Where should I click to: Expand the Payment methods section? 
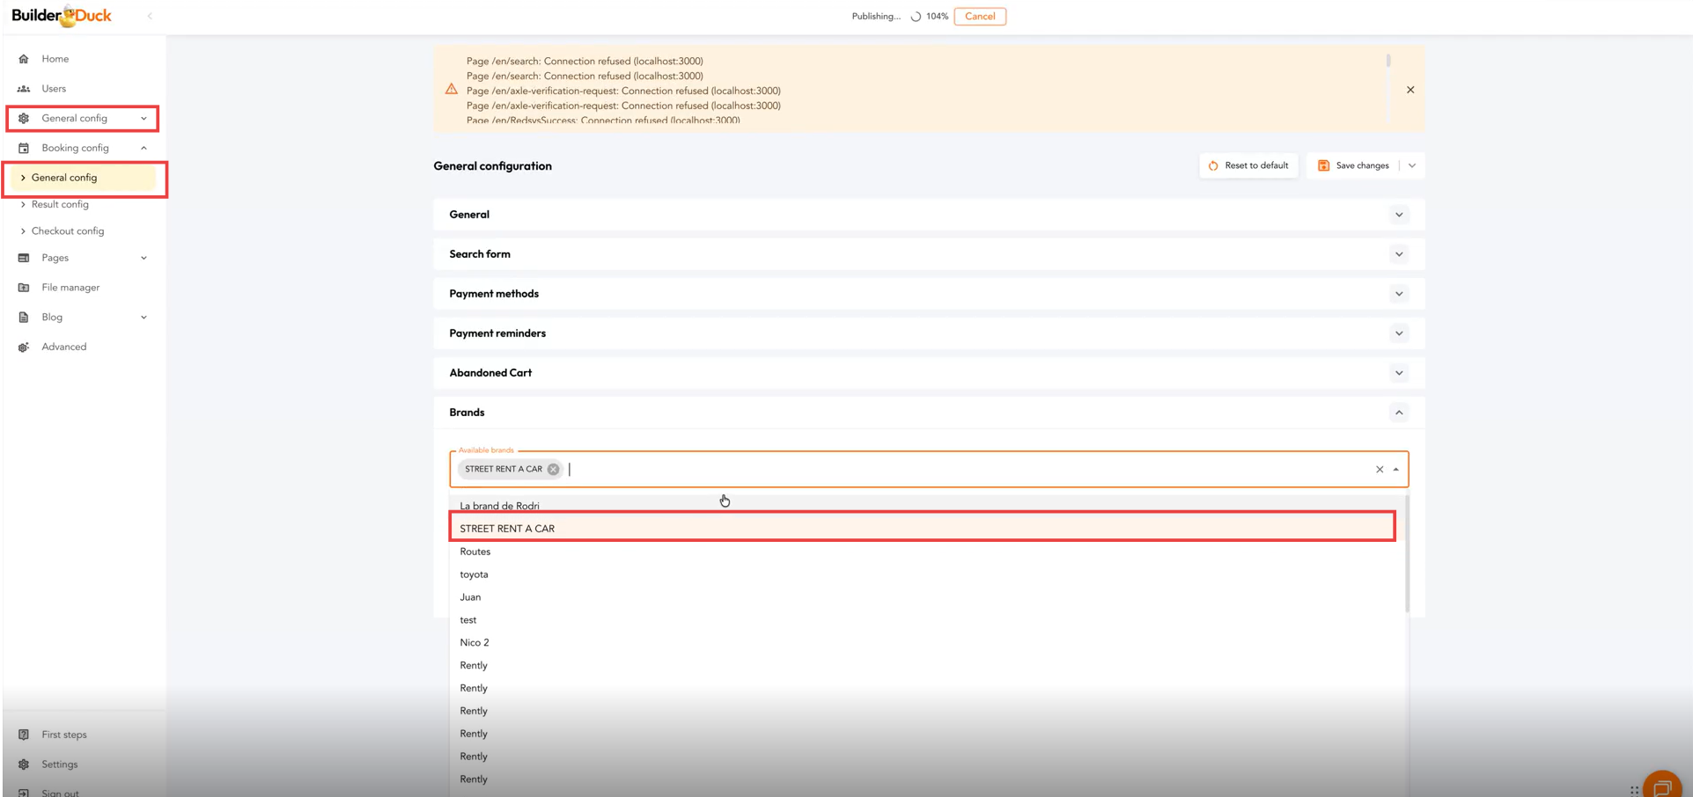(1398, 294)
